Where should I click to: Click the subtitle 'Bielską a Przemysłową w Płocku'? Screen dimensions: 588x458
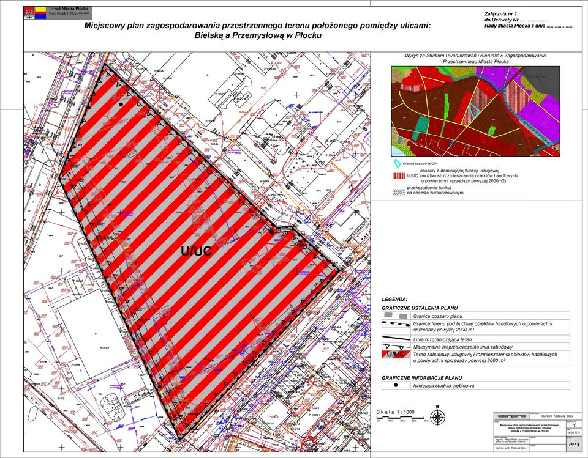tap(258, 35)
